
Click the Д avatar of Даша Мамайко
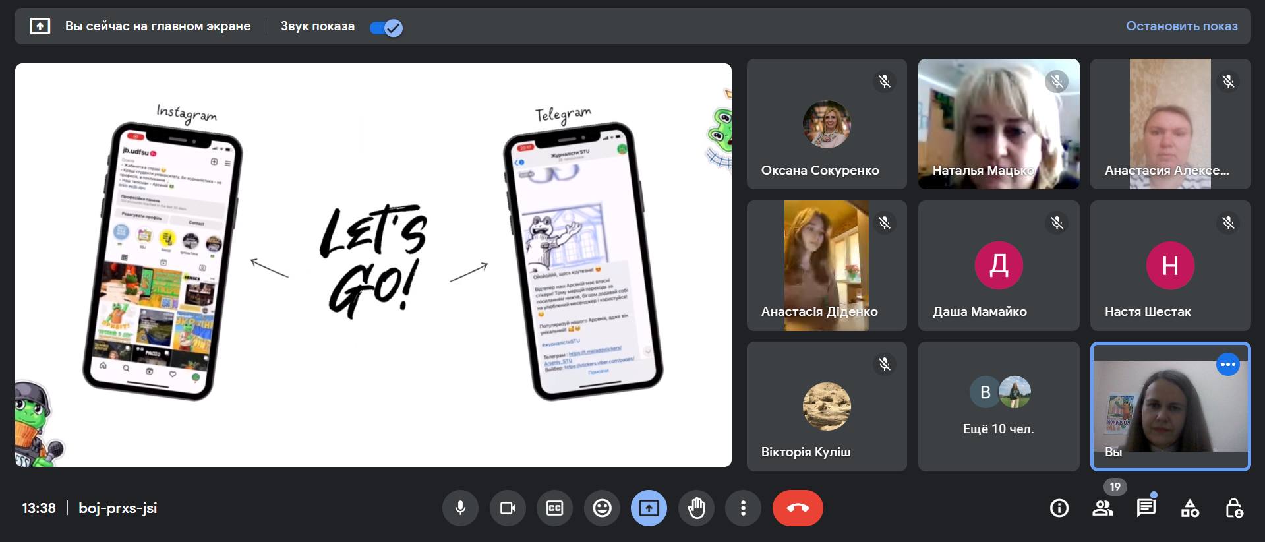point(999,265)
